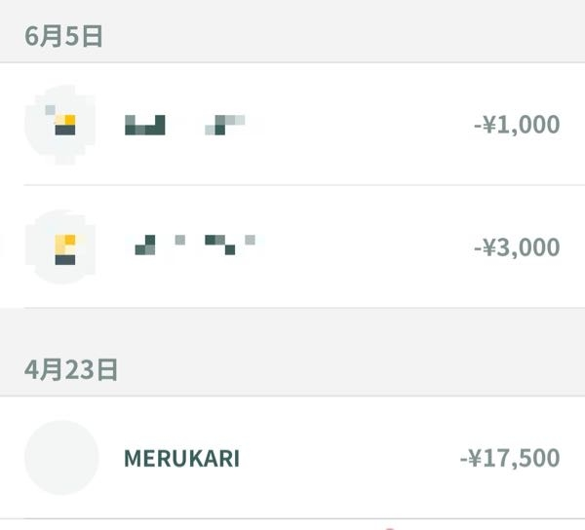Select the 6月5日 date header
Viewport: 585px width, 530px height.
click(63, 36)
